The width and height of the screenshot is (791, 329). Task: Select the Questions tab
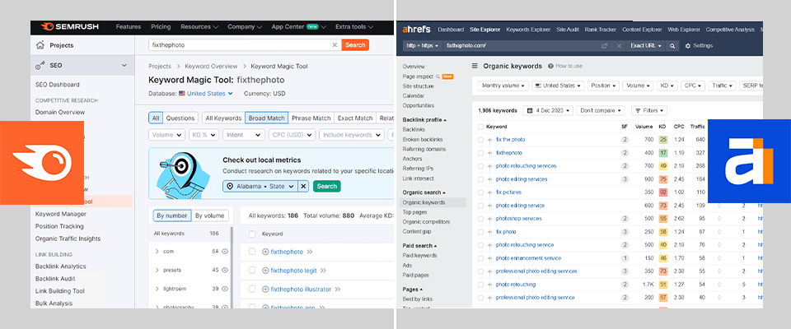point(180,118)
